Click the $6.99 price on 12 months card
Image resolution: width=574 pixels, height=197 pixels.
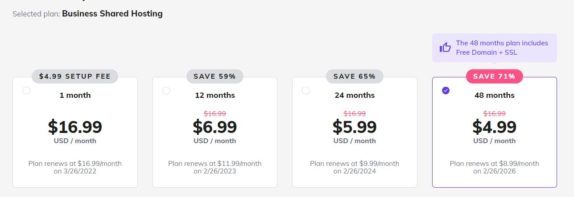click(x=215, y=127)
